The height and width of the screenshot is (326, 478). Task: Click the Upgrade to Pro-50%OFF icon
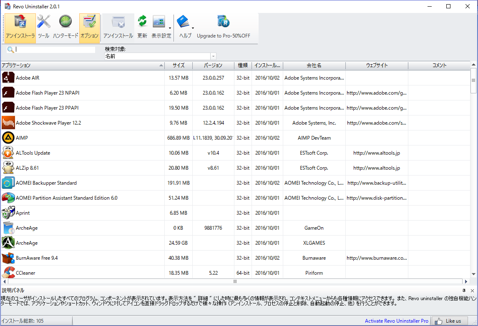223,22
